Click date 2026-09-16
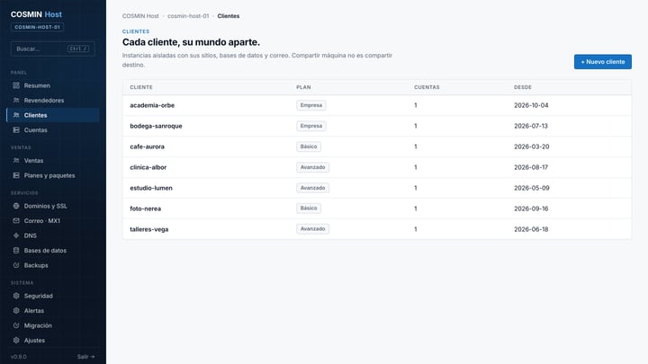This screenshot has width=648, height=364. pos(531,209)
